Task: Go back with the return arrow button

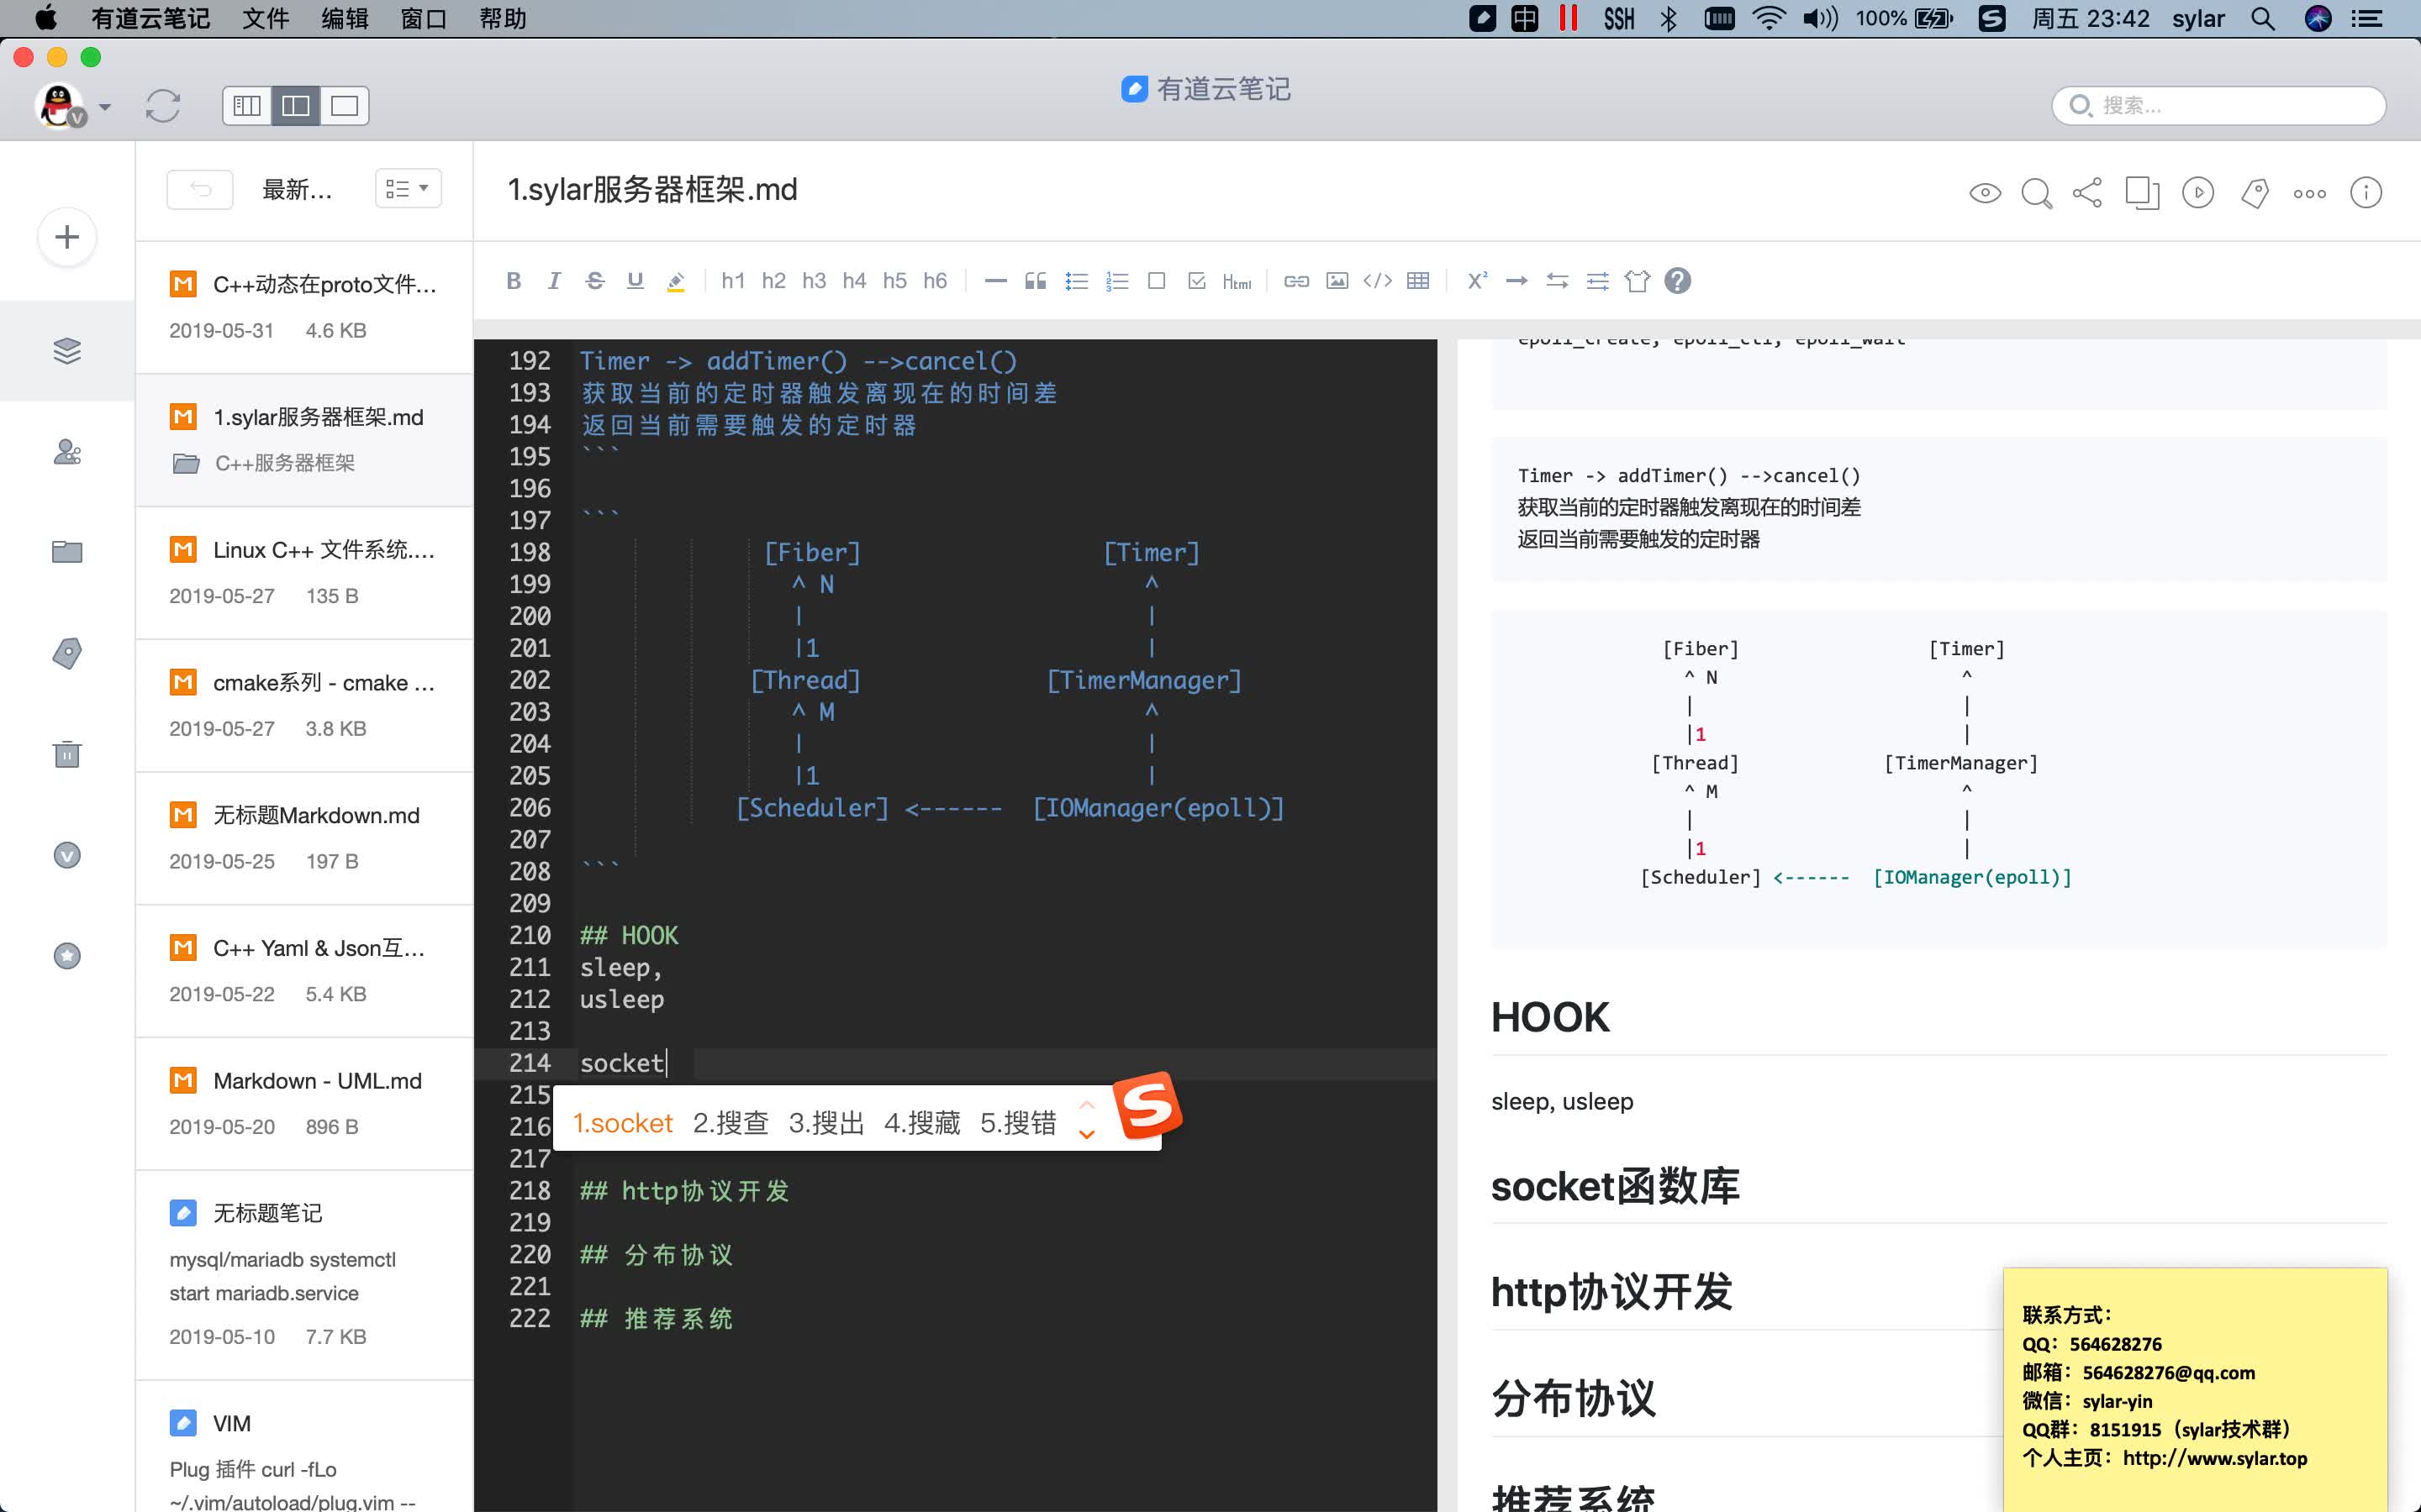Action: point(200,189)
